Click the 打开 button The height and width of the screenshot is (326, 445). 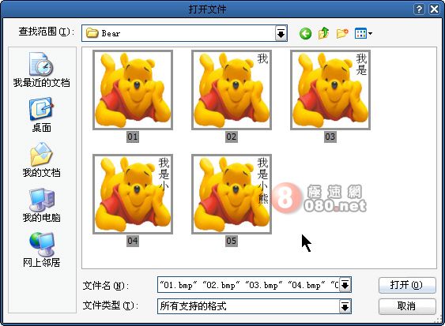(407, 285)
